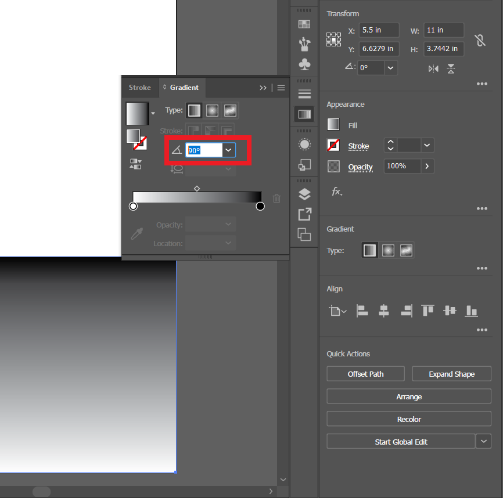This screenshot has width=503, height=498.
Task: Open the Brushes panel icon
Action: [304, 44]
